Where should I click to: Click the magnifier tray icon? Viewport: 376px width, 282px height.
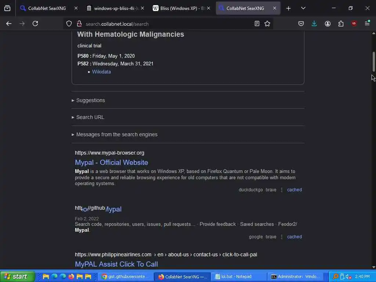point(336,276)
